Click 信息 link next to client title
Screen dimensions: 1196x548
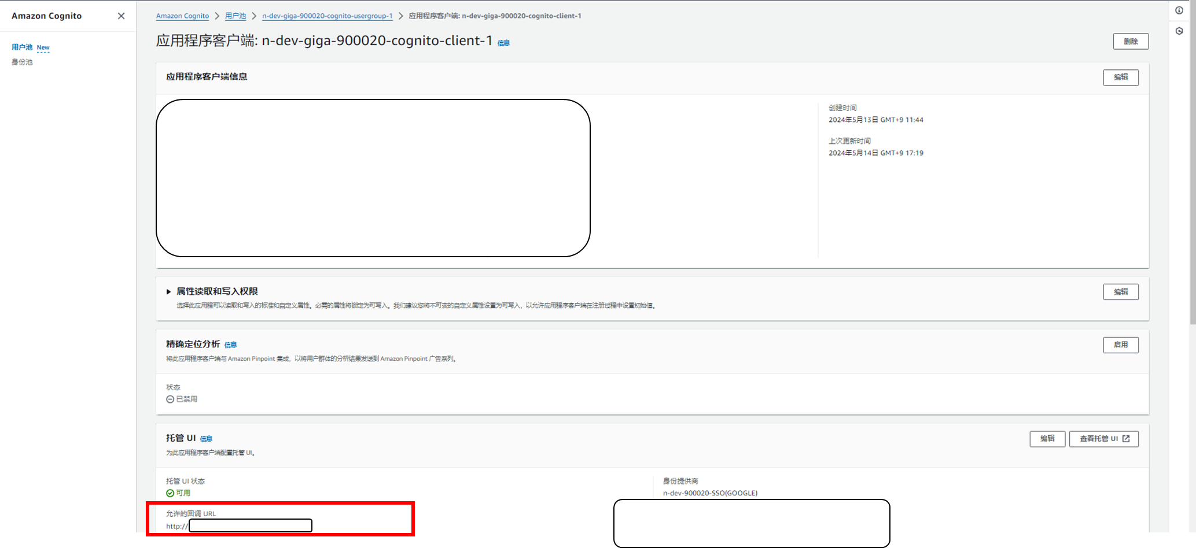(x=504, y=43)
